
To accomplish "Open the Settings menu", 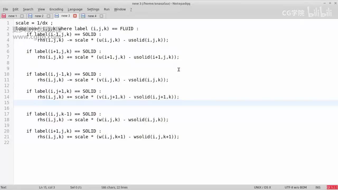I will (93, 9).
